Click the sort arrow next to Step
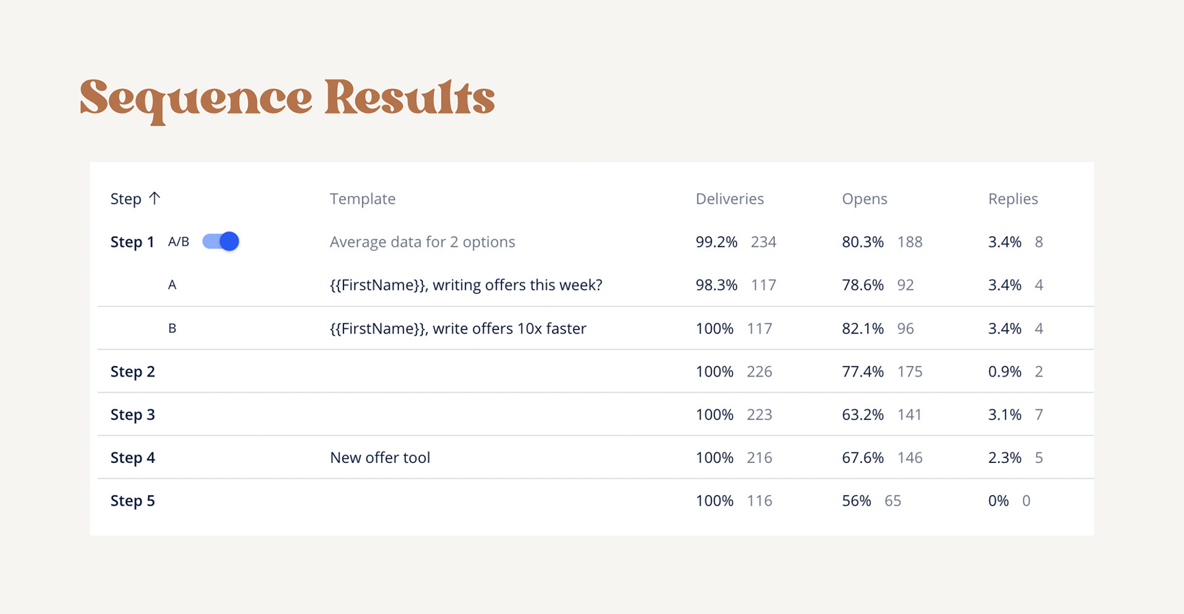 click(155, 198)
